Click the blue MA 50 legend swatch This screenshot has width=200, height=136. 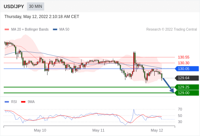tap(55, 30)
